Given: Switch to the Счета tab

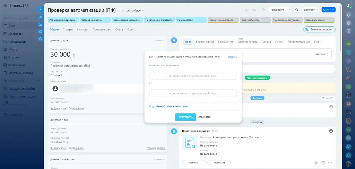Looking at the screenshot, I should coord(119,29).
